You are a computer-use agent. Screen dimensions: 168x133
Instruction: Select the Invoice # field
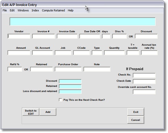44,36
